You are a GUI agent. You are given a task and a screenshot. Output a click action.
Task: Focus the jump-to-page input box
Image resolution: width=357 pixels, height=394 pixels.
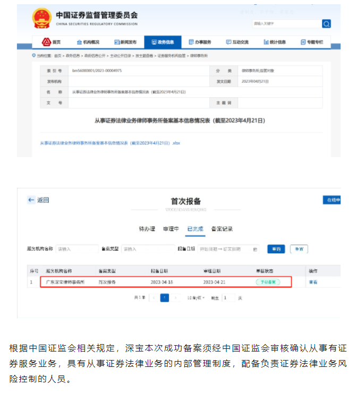[x=228, y=298]
